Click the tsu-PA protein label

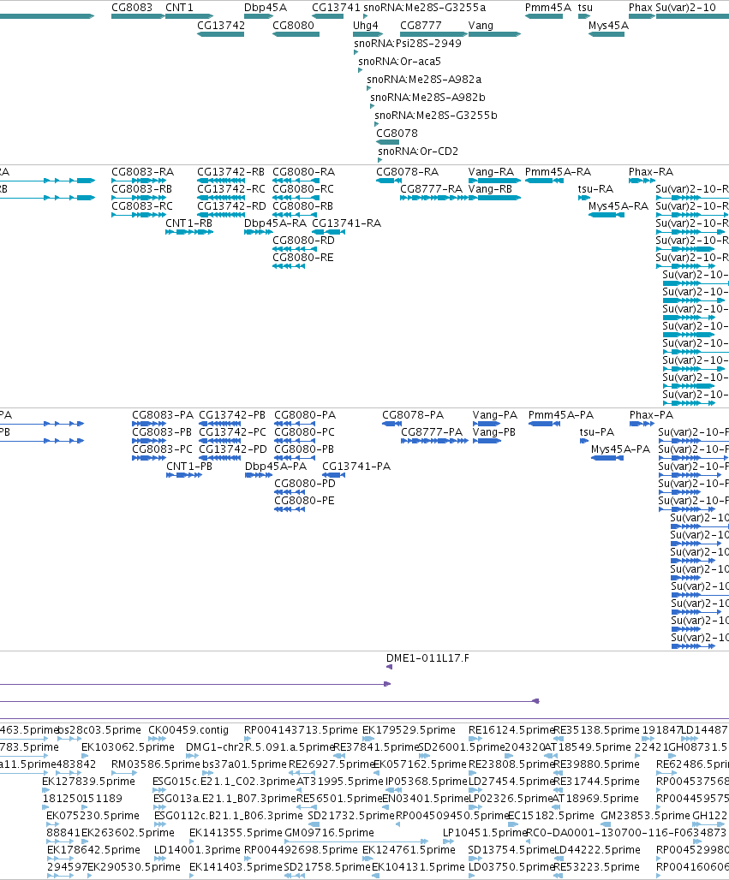pos(596,432)
